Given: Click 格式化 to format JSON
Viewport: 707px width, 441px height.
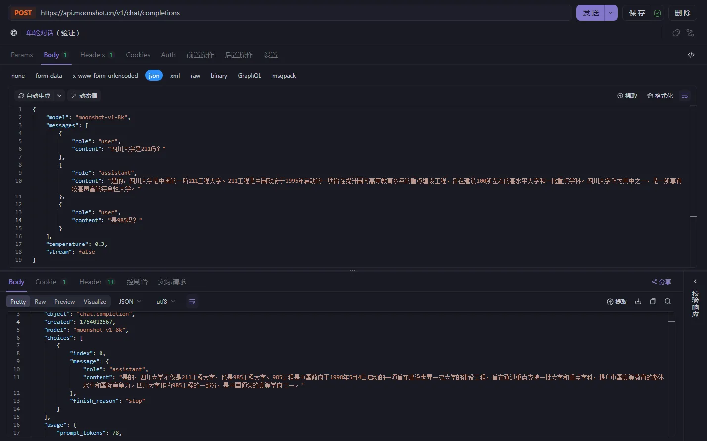Looking at the screenshot, I should coord(660,96).
